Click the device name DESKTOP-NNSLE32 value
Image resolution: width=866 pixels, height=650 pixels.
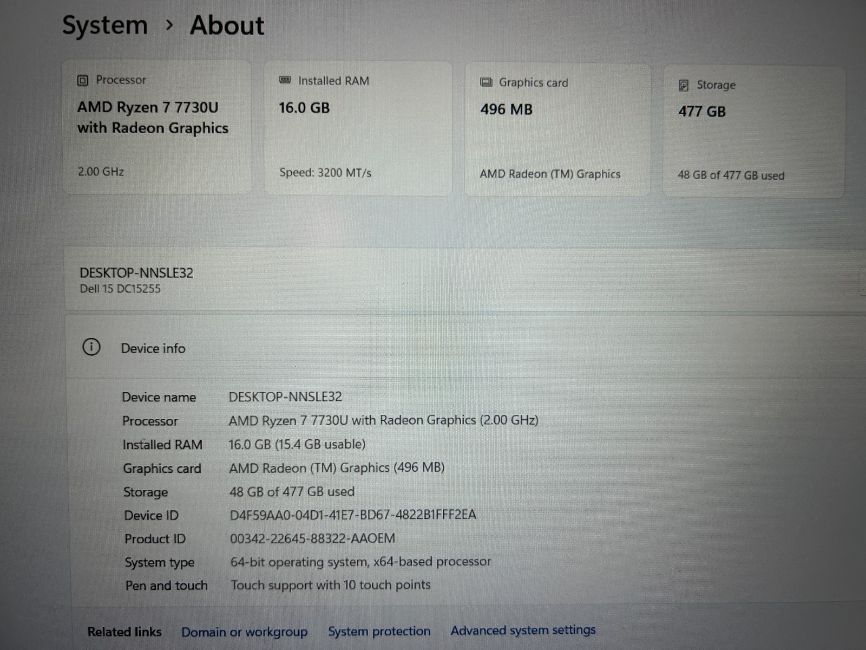[285, 396]
